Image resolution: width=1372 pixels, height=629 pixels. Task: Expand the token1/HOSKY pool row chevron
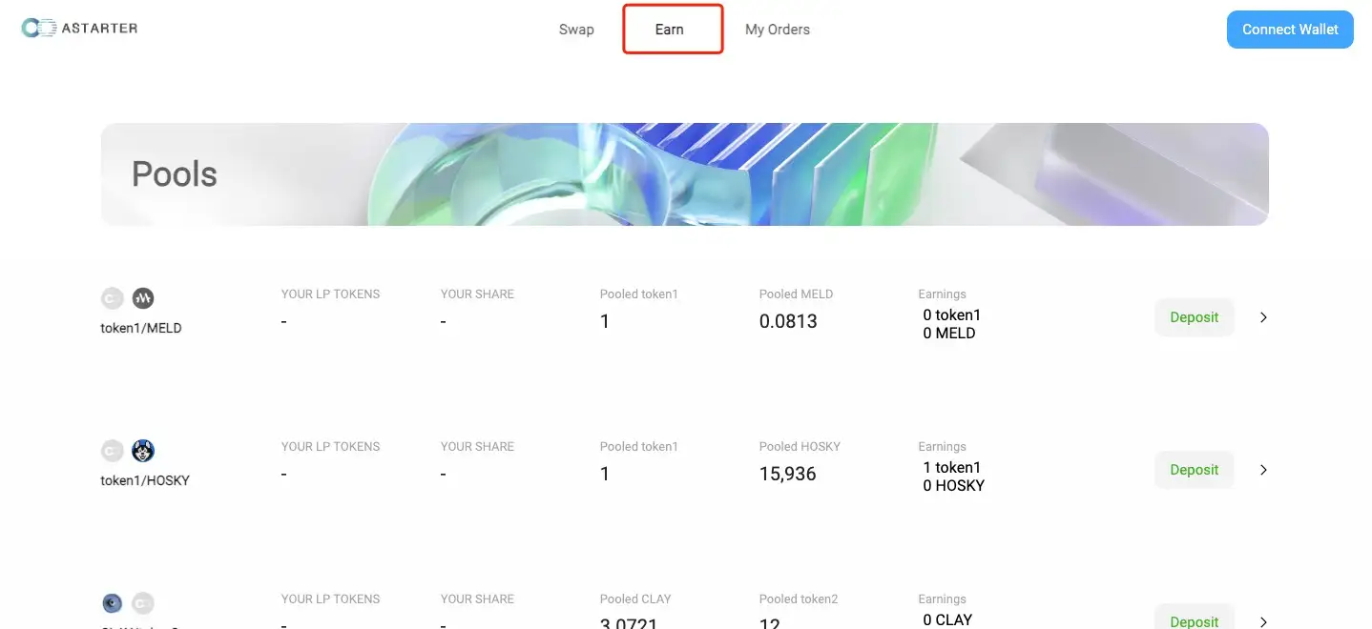coord(1263,470)
